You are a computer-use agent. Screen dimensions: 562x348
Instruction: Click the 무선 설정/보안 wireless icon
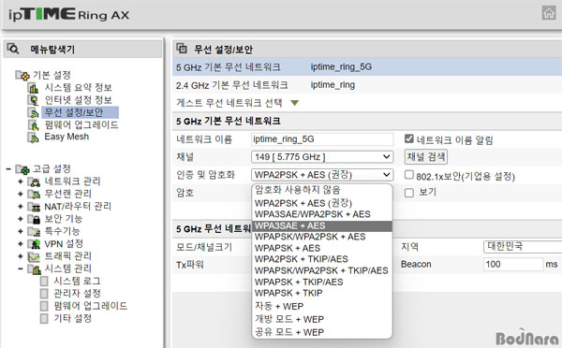coord(34,112)
